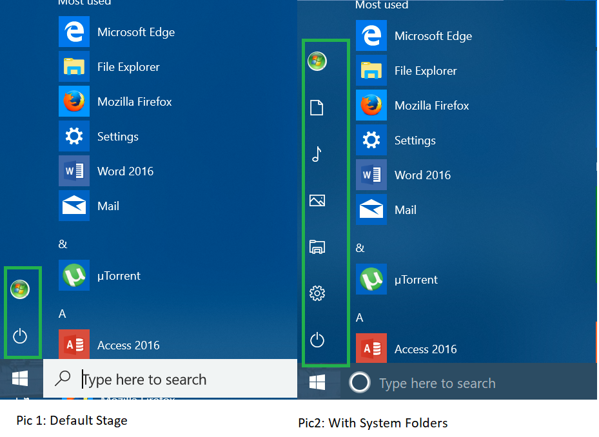Click user account picture in Pic 1
Screen dimensions: 599x437
(20, 289)
